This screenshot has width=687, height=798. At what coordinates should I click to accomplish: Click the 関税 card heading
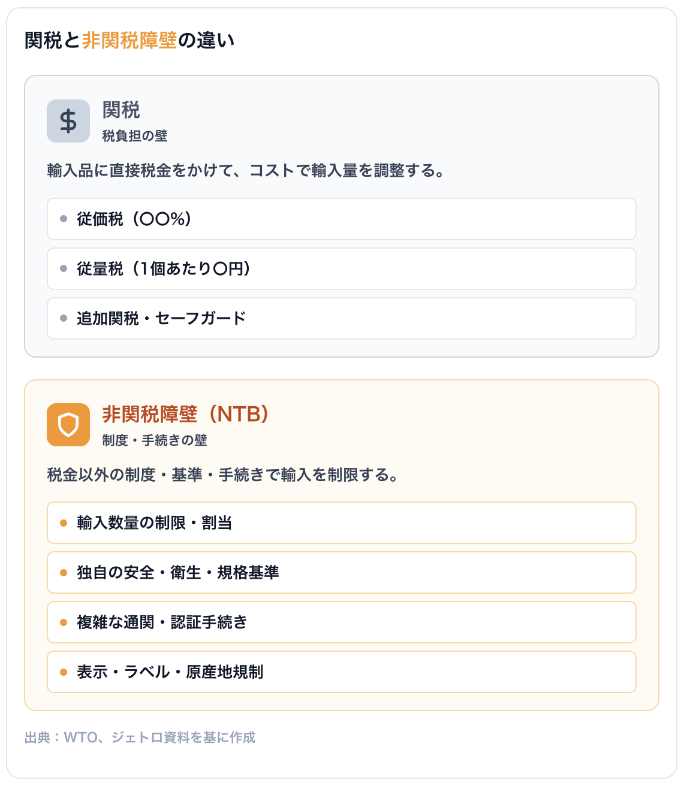point(121,110)
